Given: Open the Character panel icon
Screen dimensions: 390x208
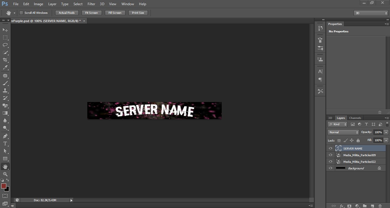Looking at the screenshot, I should tap(320, 72).
